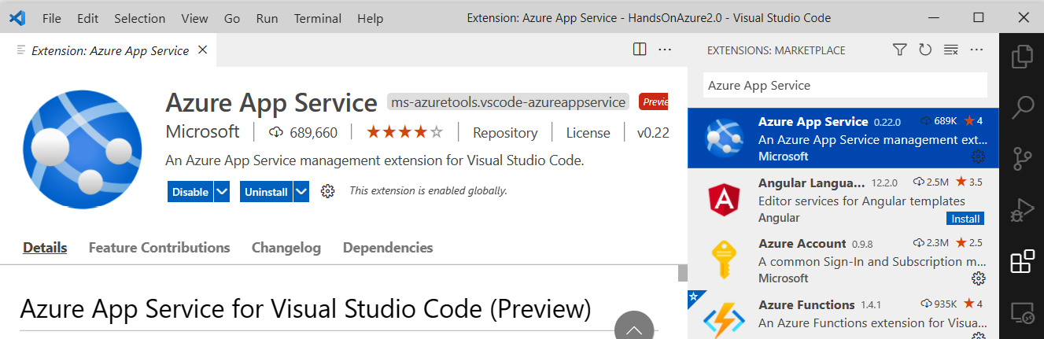Open the Search view in activity bar
The image size is (1044, 339).
point(1021,108)
